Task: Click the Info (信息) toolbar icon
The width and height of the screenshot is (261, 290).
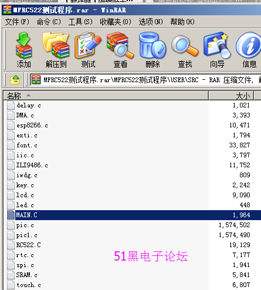Action: [x=249, y=45]
